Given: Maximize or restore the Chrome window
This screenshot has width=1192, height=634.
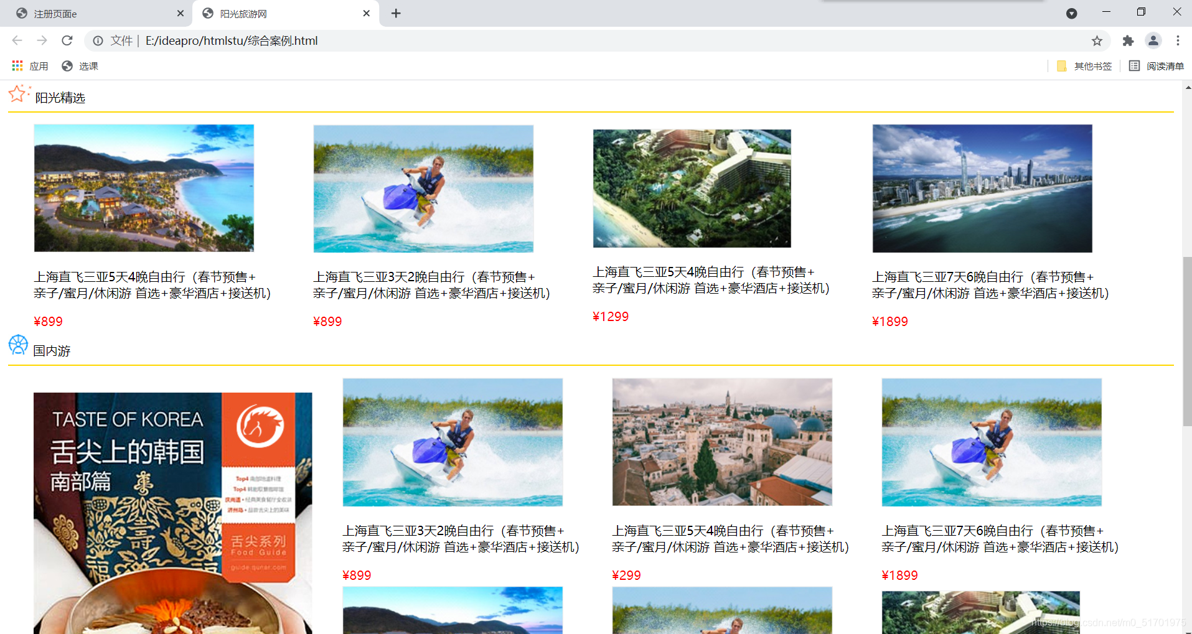Looking at the screenshot, I should (x=1141, y=12).
